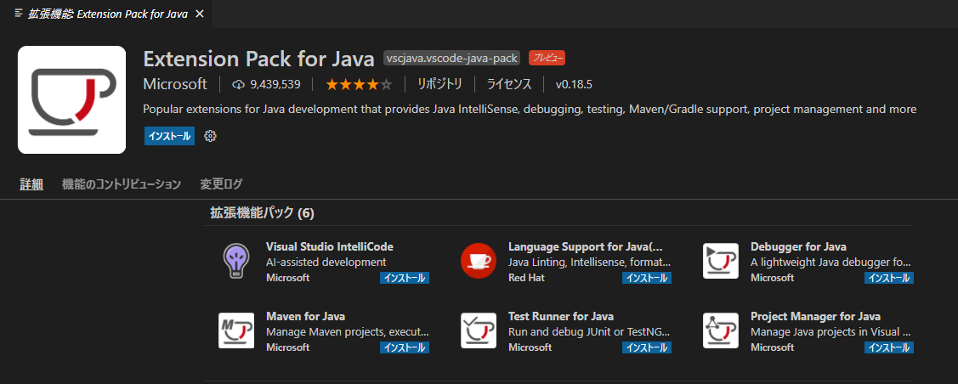Install the Extension Pack for Java
The image size is (958, 384).
coord(169,136)
